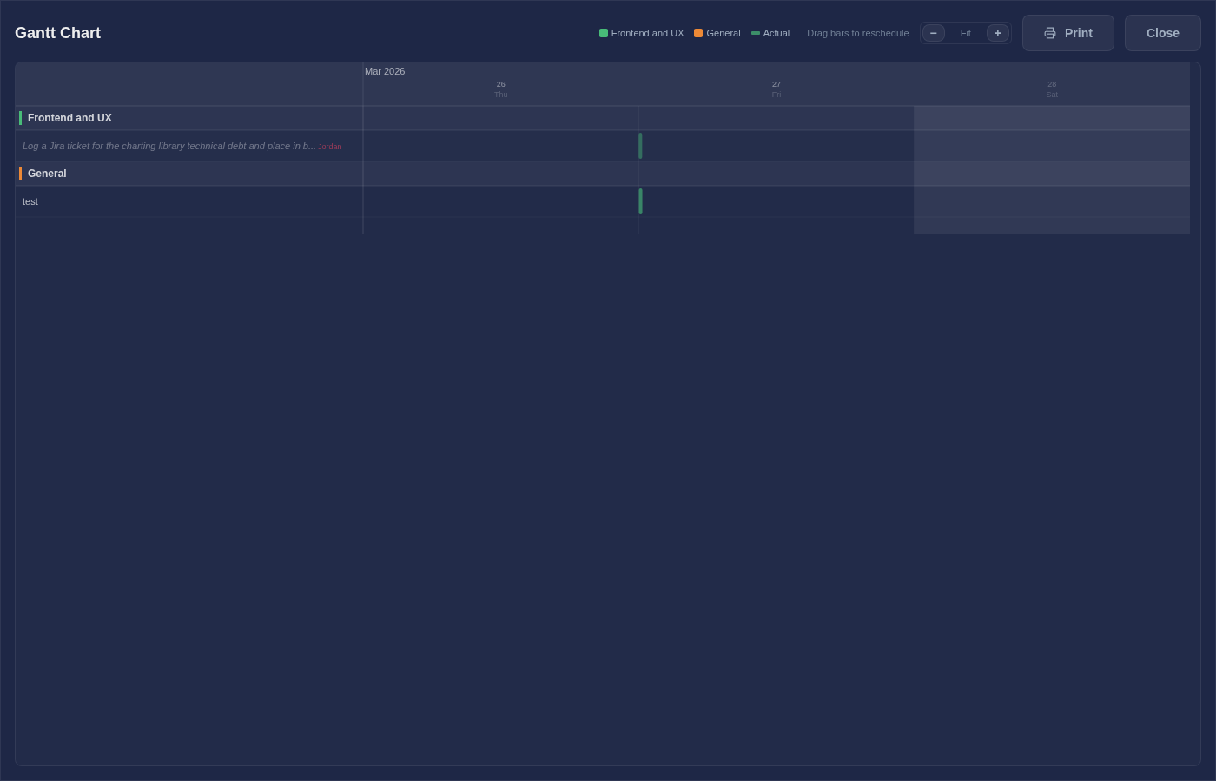Click the 26 Thu date header

[501, 89]
